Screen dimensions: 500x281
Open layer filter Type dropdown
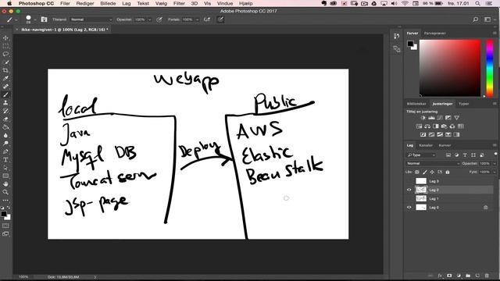[421, 155]
